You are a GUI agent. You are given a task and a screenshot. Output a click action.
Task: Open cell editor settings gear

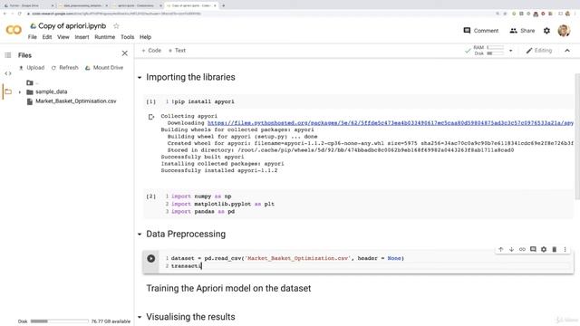click(x=544, y=250)
